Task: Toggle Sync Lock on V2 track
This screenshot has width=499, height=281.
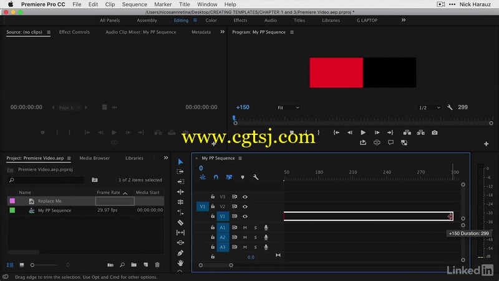Action: coord(235,207)
